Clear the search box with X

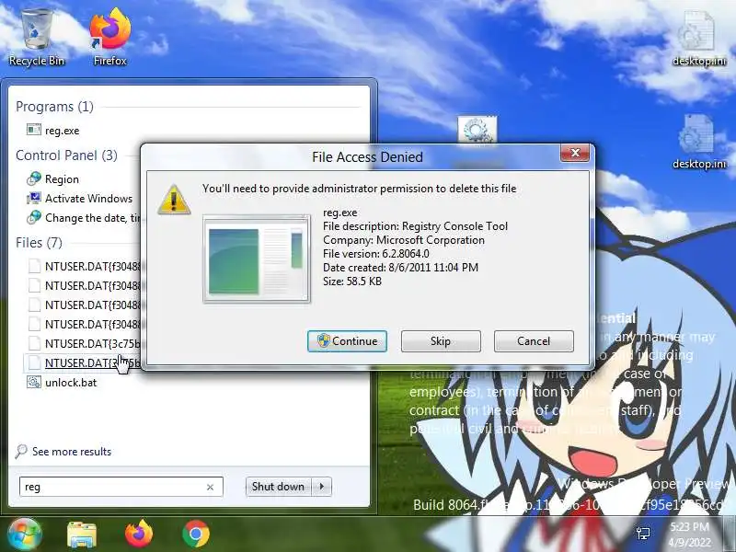tap(210, 488)
